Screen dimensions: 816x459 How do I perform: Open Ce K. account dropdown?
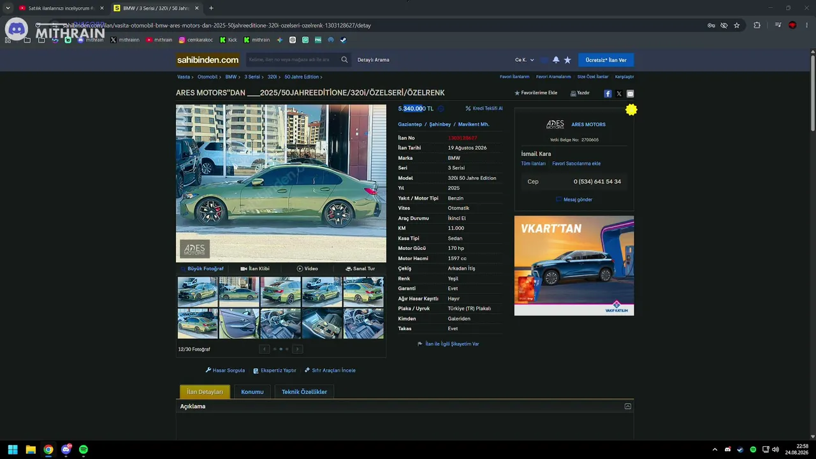(525, 60)
